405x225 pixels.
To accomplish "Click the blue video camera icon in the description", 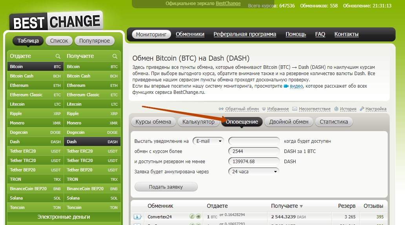I will click(x=286, y=86).
